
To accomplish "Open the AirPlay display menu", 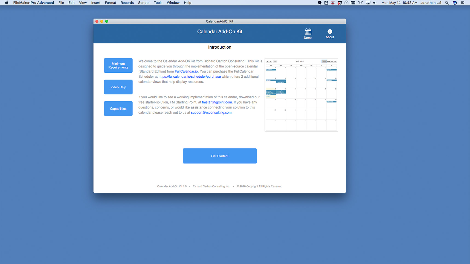I will coord(368,3).
